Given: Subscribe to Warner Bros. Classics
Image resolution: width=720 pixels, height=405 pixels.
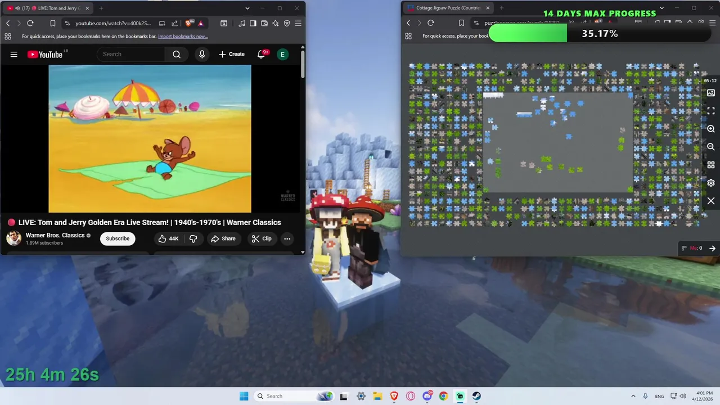Looking at the screenshot, I should pos(118,238).
